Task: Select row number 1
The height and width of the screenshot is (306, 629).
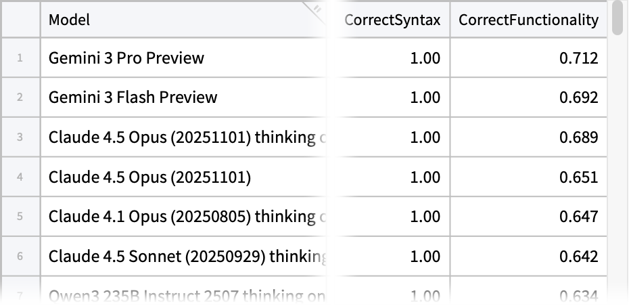Action: tap(20, 58)
